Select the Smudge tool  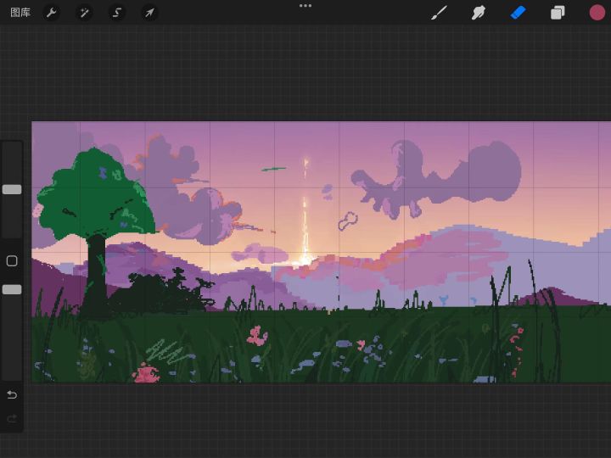[x=479, y=13]
